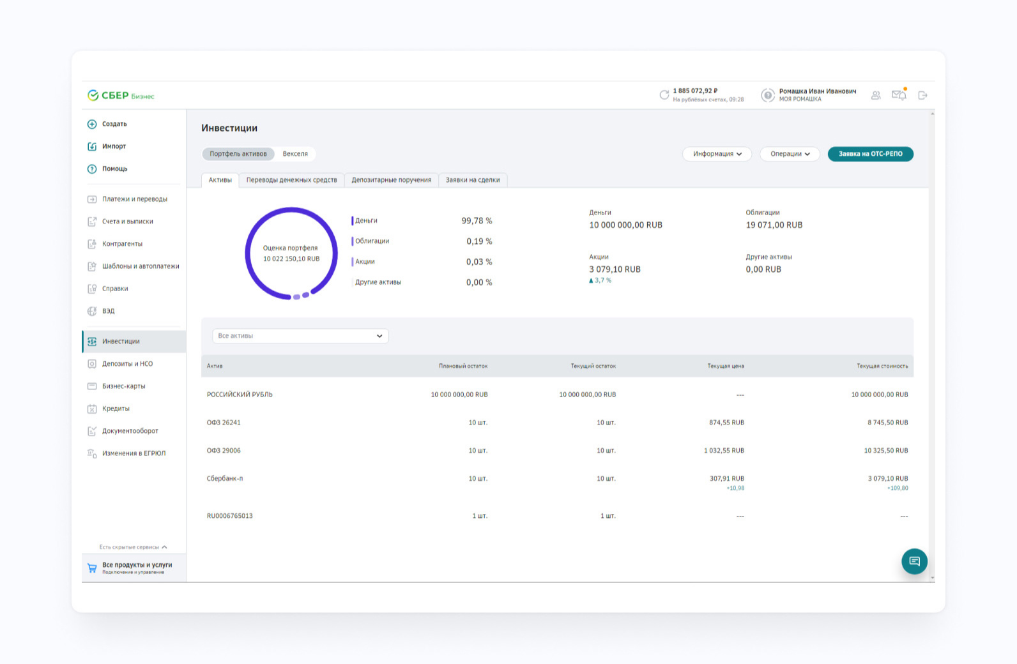1017x664 pixels.
Task: Open the mail notifications icon
Action: click(x=899, y=94)
